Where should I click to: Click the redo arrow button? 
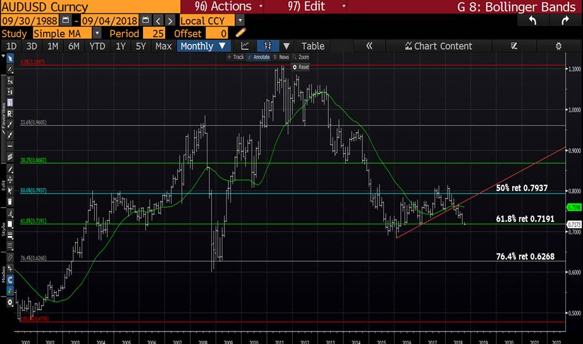(x=565, y=20)
